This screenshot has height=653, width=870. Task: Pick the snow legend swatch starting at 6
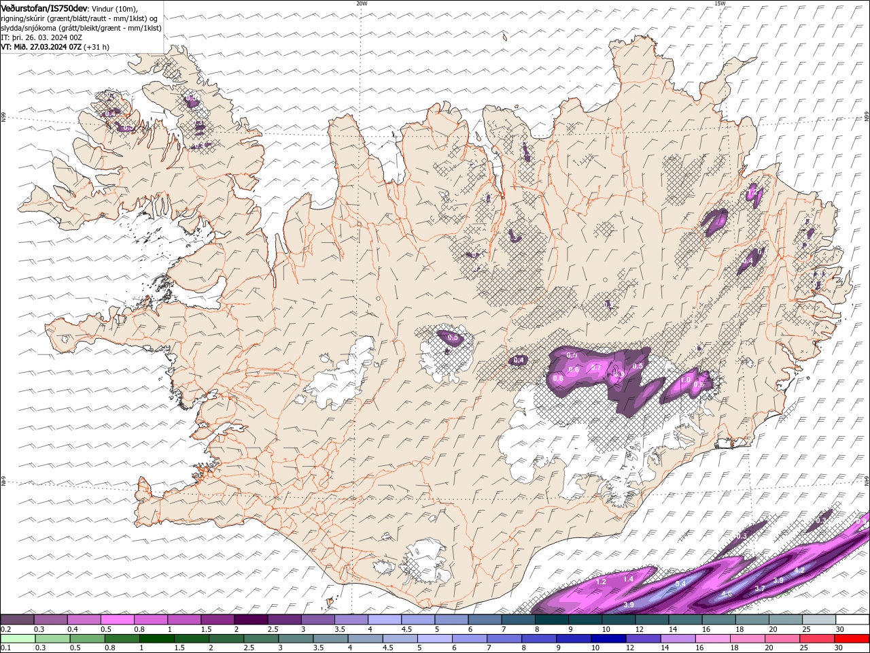click(x=485, y=620)
